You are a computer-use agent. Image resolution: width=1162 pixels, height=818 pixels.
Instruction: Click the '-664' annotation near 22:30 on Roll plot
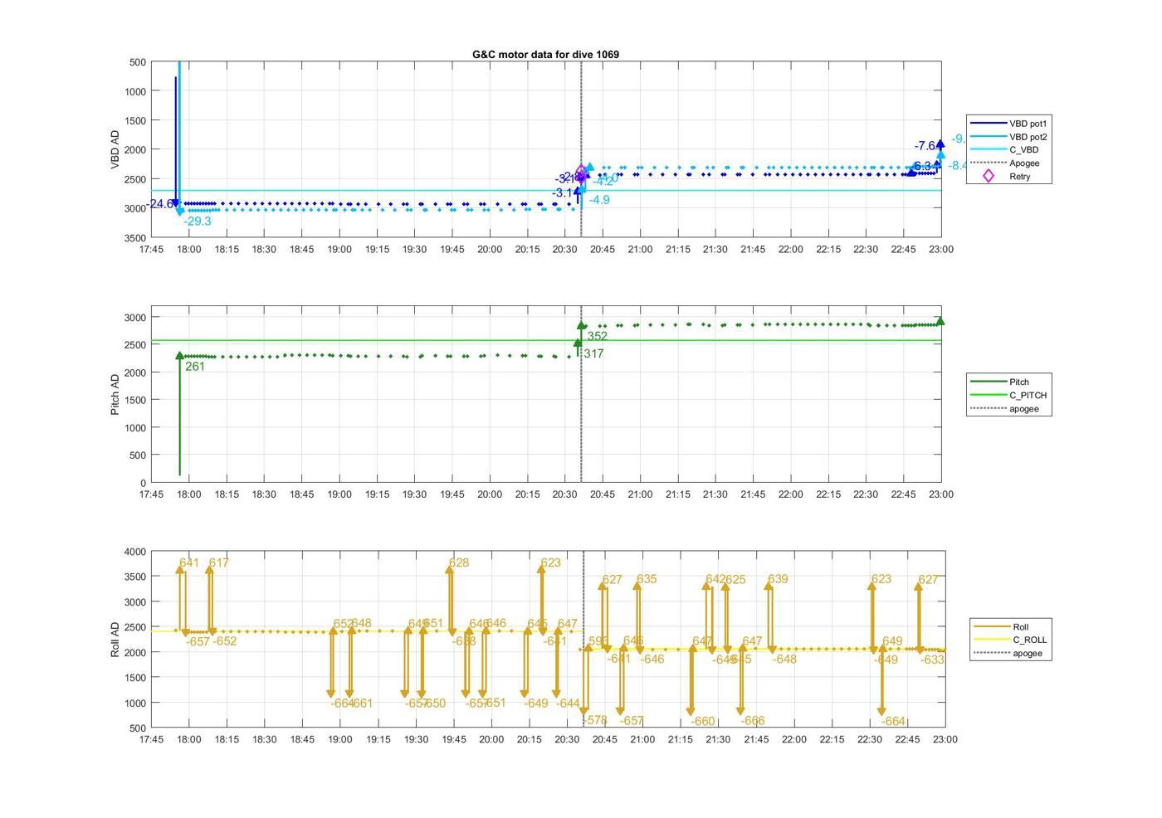tap(893, 721)
